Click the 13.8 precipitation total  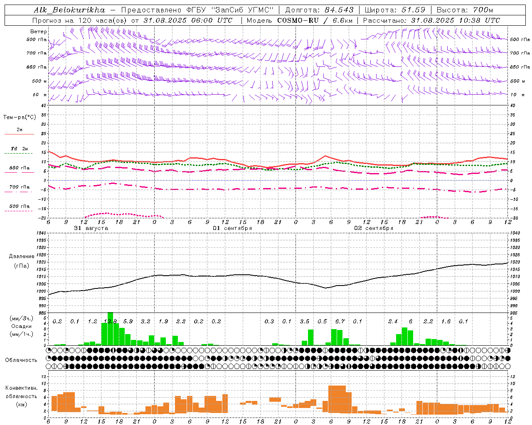110,321
